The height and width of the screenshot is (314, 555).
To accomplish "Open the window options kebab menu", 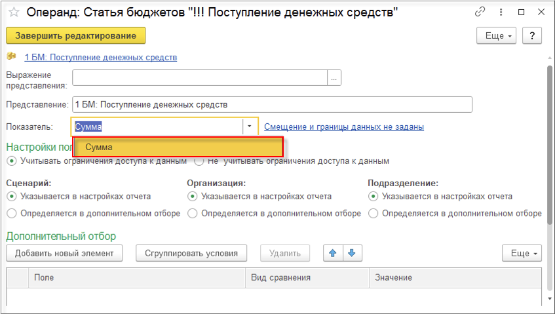I will [x=501, y=12].
